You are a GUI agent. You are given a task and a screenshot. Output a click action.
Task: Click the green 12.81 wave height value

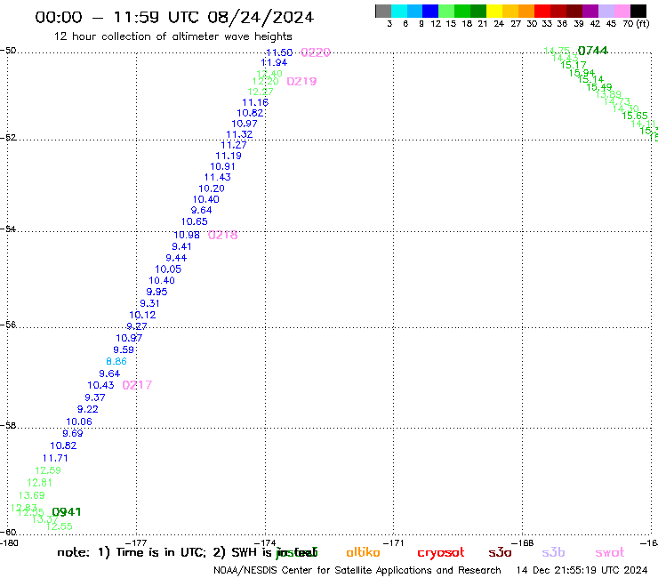pos(39,483)
